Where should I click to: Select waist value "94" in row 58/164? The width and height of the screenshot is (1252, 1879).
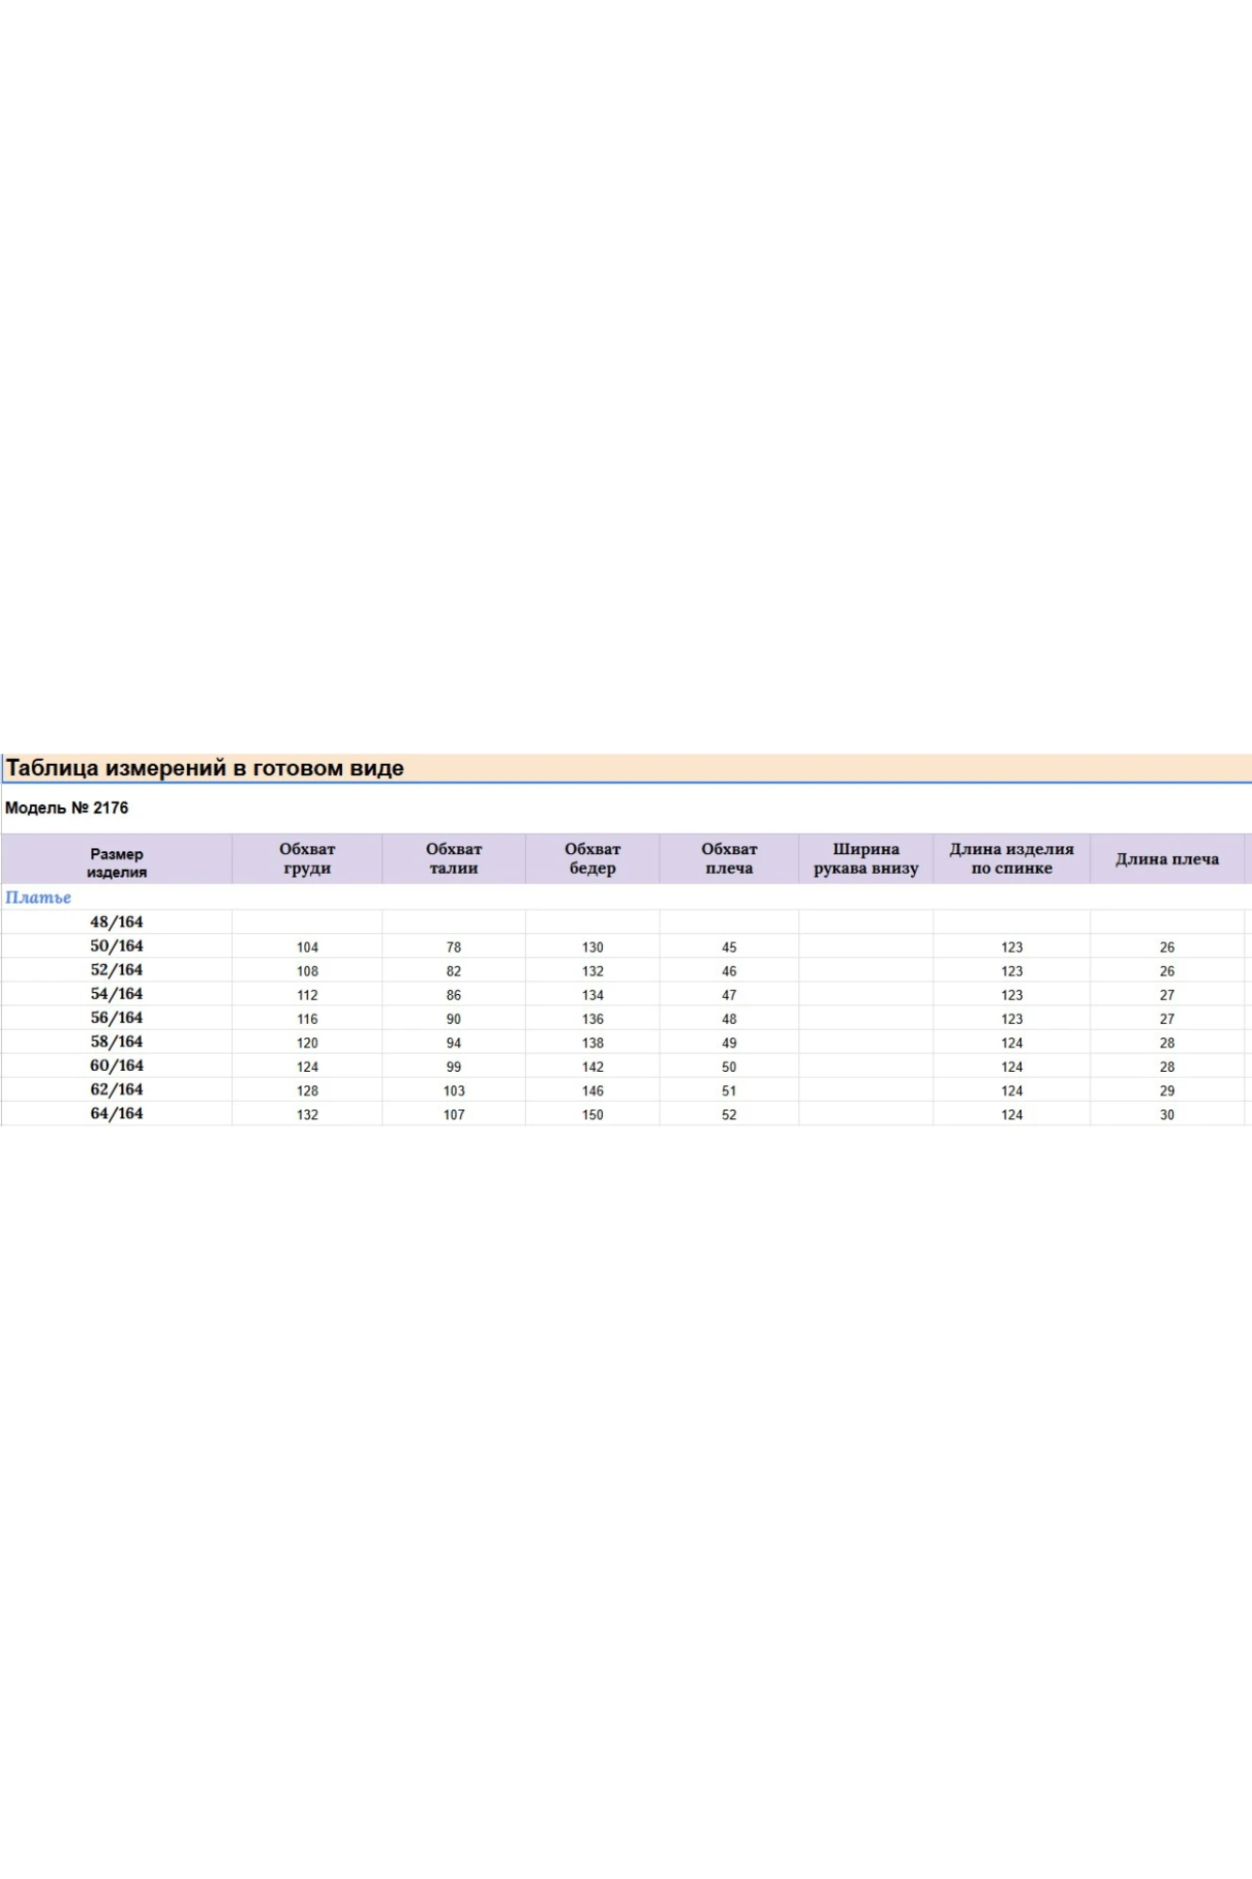(454, 1044)
